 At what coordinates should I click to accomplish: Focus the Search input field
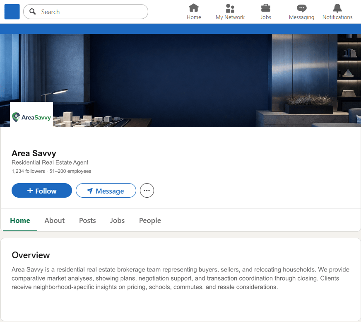tap(86, 12)
